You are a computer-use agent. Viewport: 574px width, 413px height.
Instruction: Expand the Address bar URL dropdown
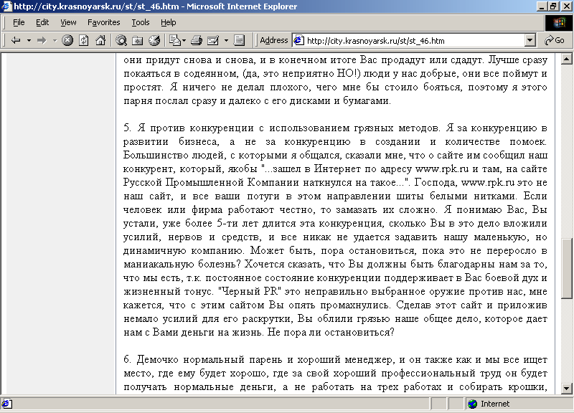coord(530,41)
